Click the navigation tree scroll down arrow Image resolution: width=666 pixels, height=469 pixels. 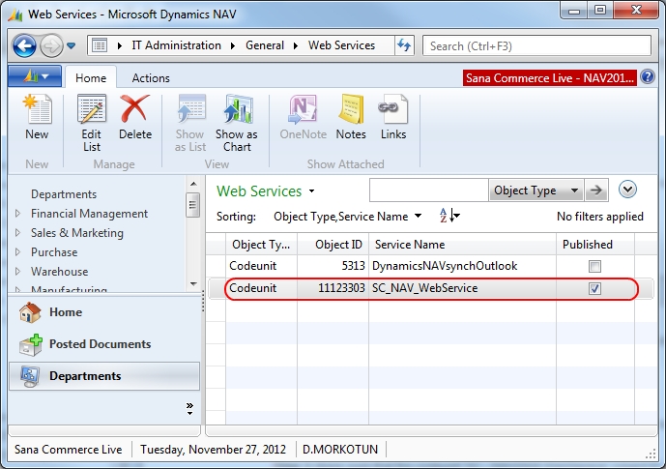193,283
